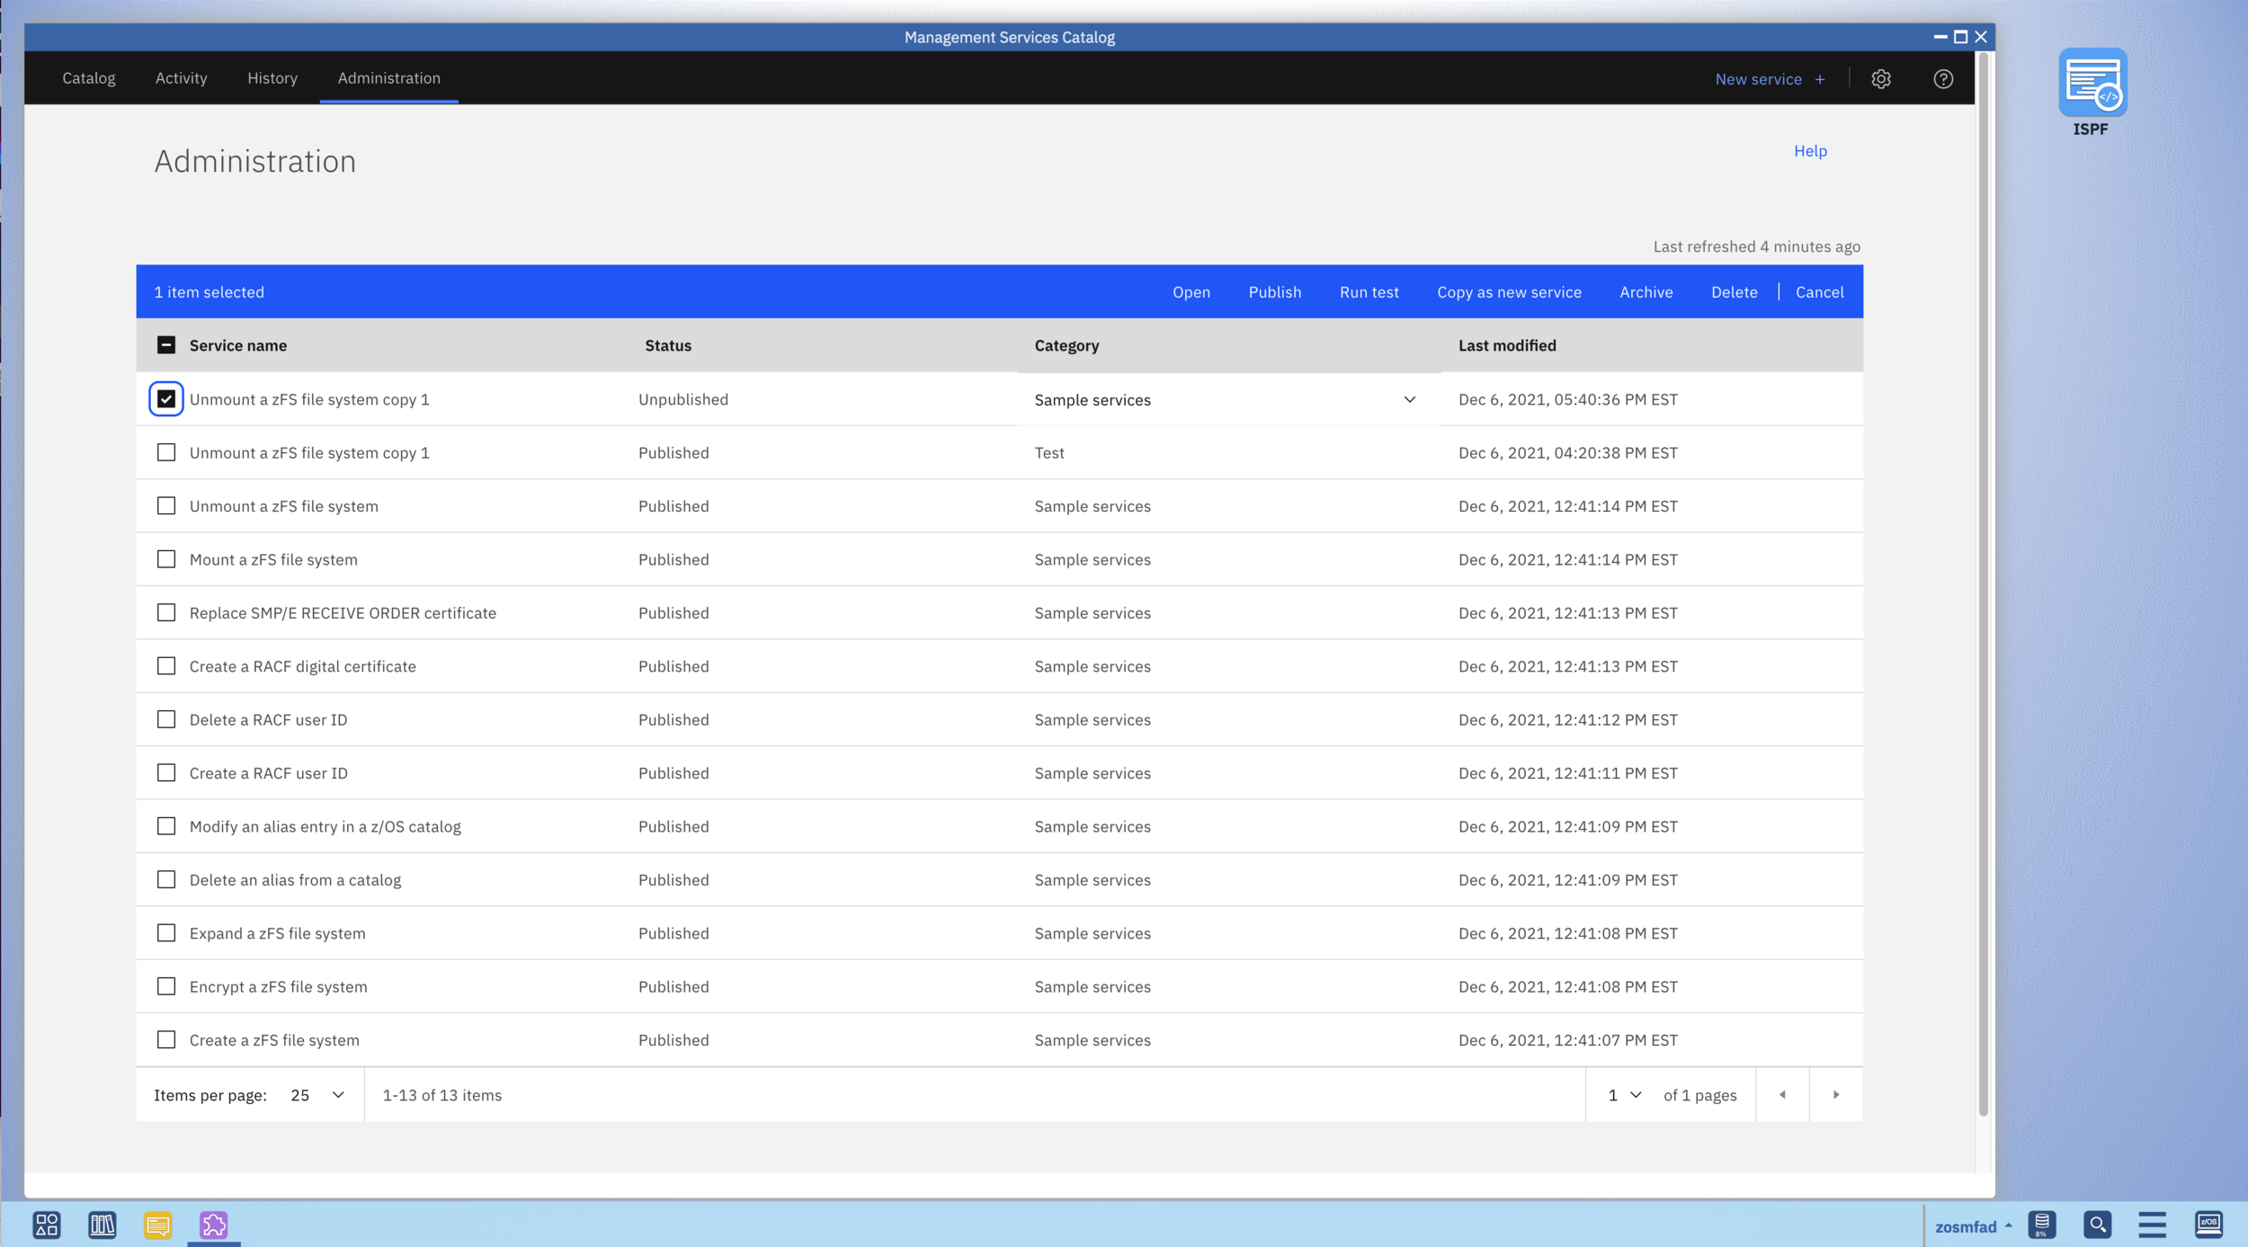Expand the Sample services category dropdown
2248x1247 pixels.
(1408, 400)
